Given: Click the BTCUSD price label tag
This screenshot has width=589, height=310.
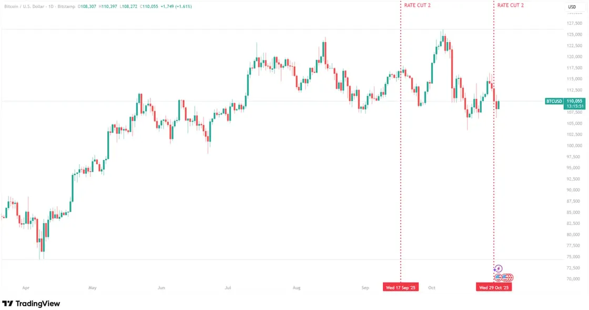Looking at the screenshot, I should tap(554, 101).
